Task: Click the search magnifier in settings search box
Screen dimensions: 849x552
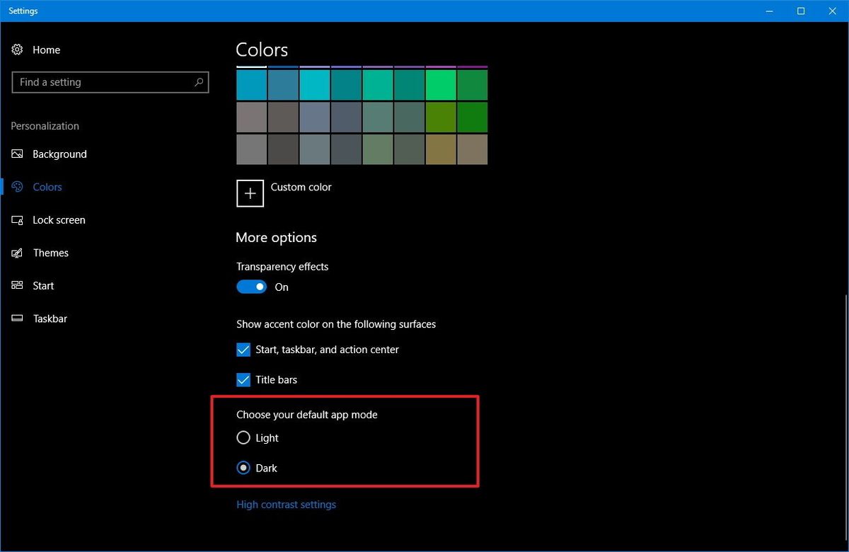Action: pos(199,82)
